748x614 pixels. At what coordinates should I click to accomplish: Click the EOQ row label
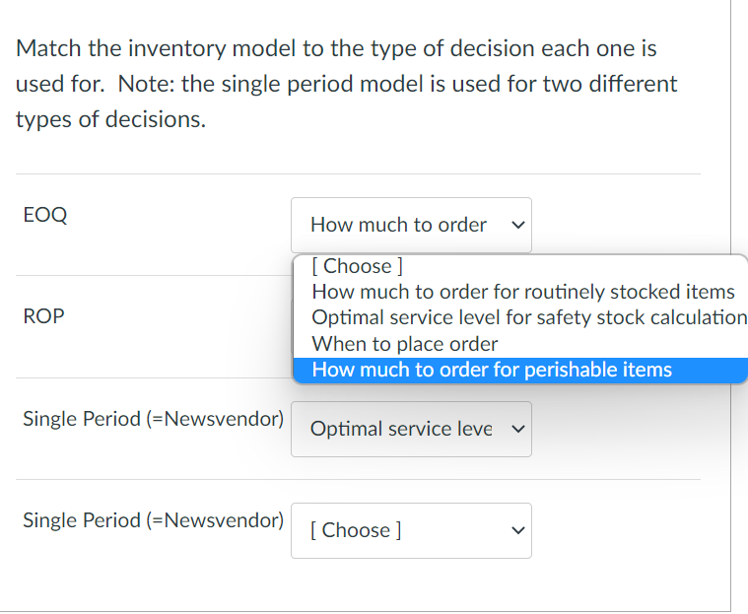44,215
